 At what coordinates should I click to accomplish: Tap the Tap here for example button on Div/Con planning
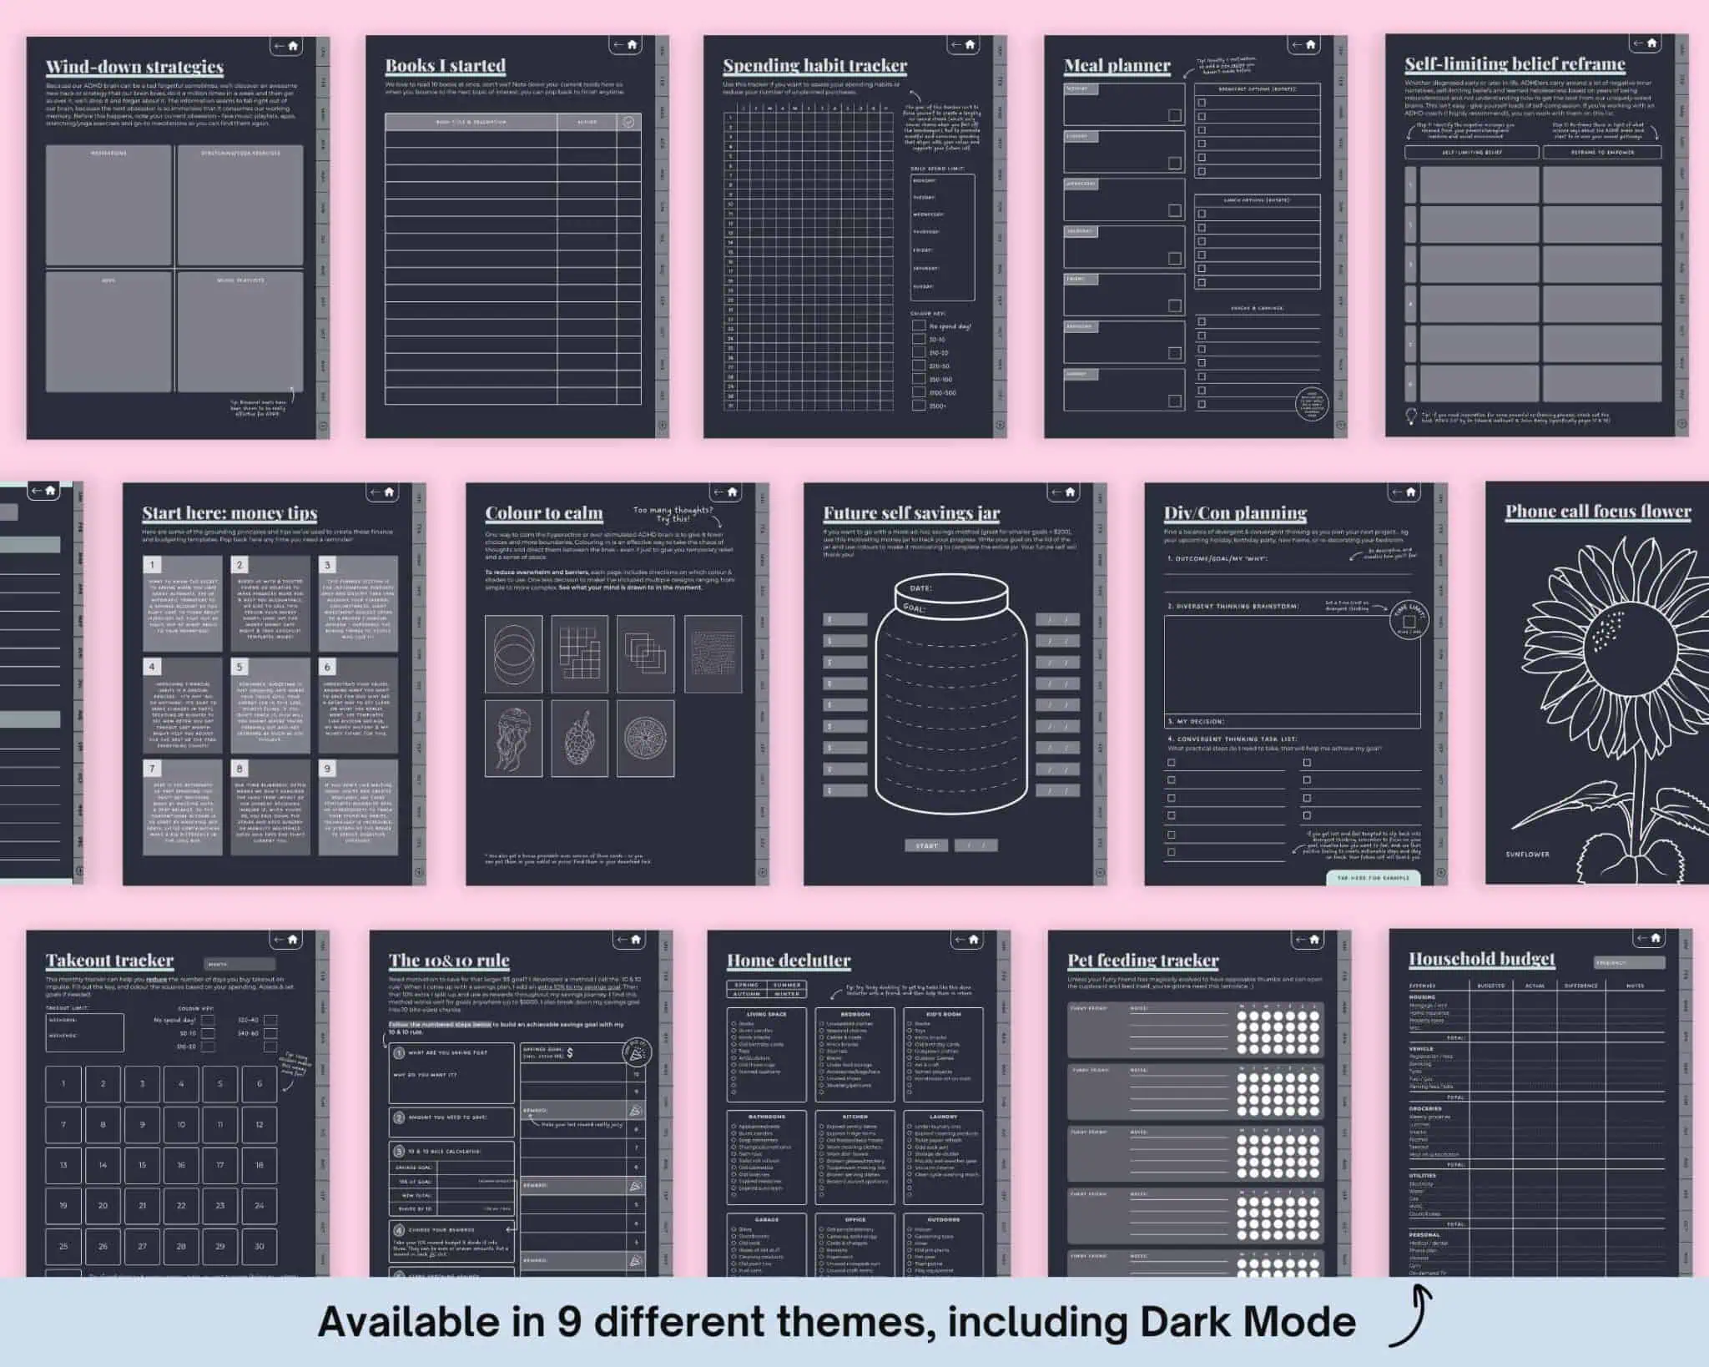[x=1373, y=878]
